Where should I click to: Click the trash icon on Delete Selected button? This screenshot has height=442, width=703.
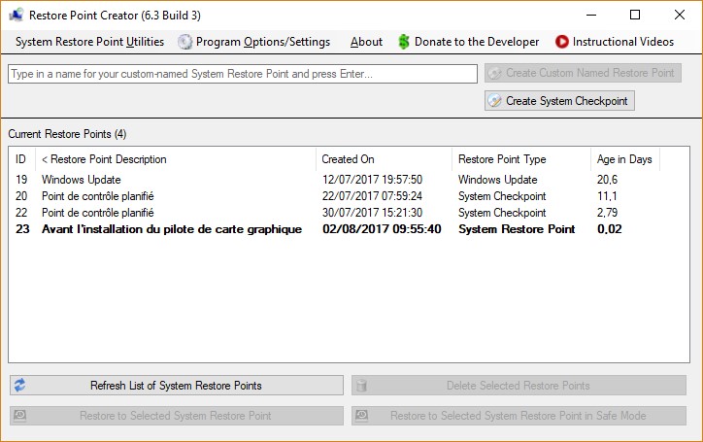362,386
